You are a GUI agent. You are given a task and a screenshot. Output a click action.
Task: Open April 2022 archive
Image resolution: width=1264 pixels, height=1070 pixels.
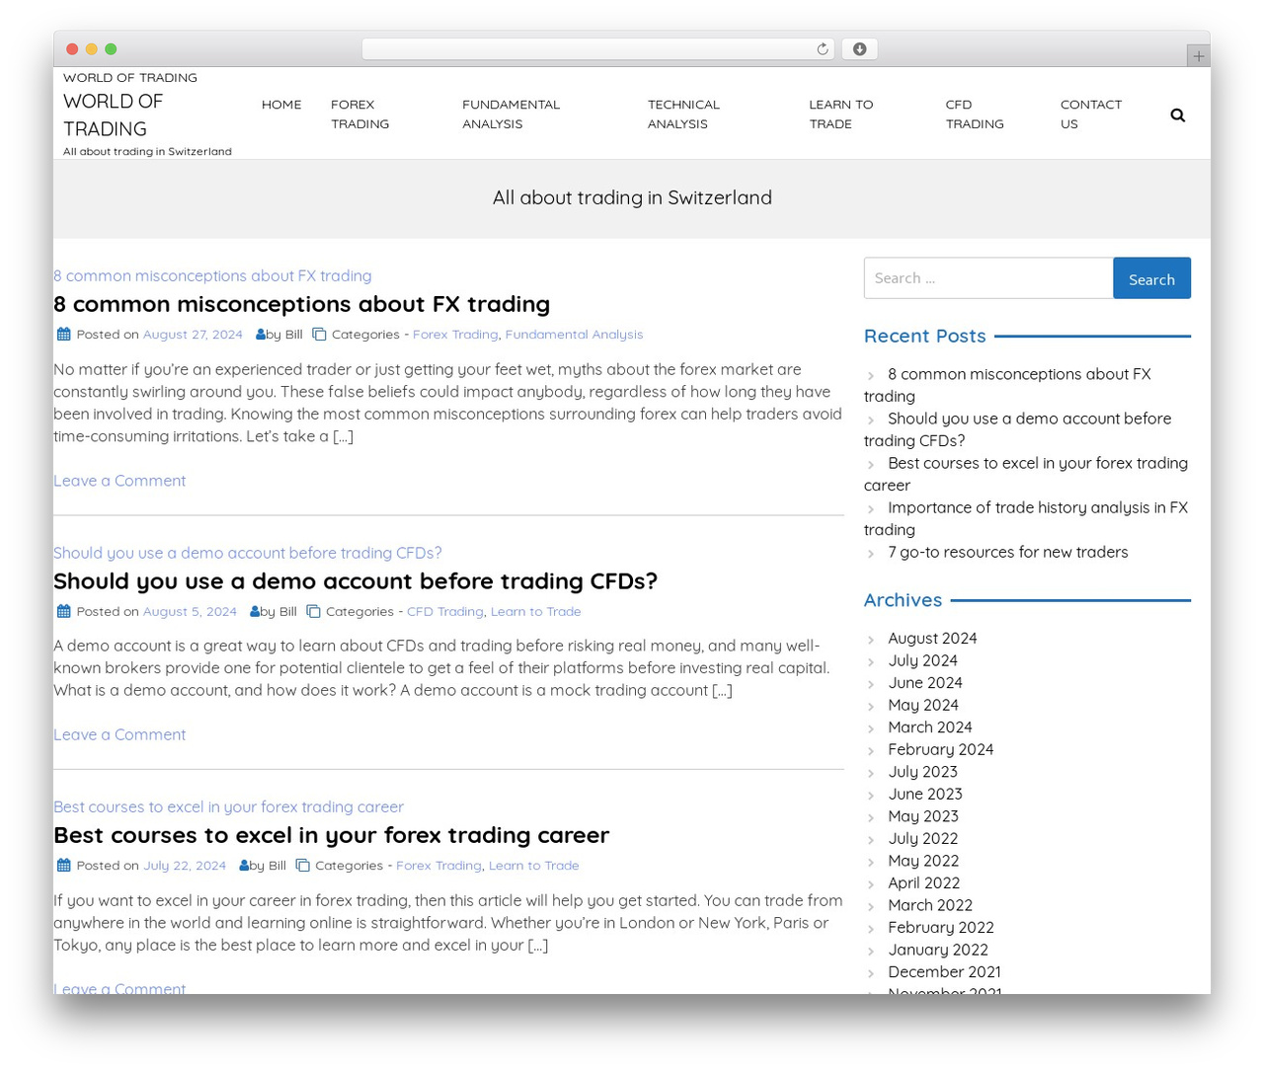point(923,883)
